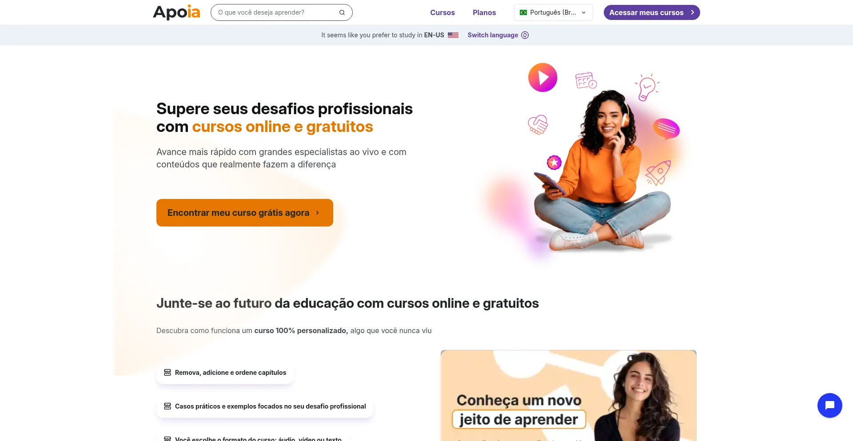This screenshot has width=853, height=441.
Task: Click 'Encontrar meu curso grátis agora'
Action: pos(245,213)
